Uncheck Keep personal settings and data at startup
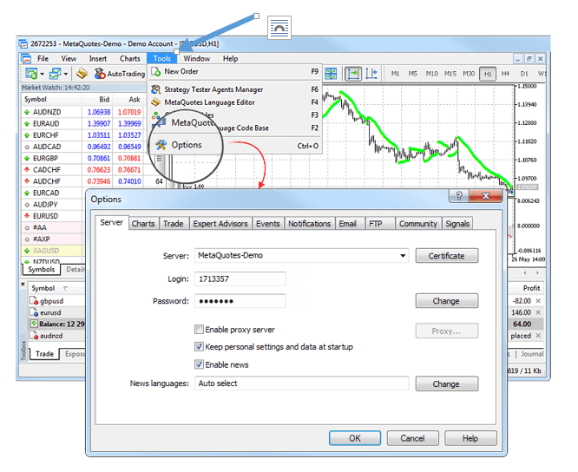 pos(199,346)
